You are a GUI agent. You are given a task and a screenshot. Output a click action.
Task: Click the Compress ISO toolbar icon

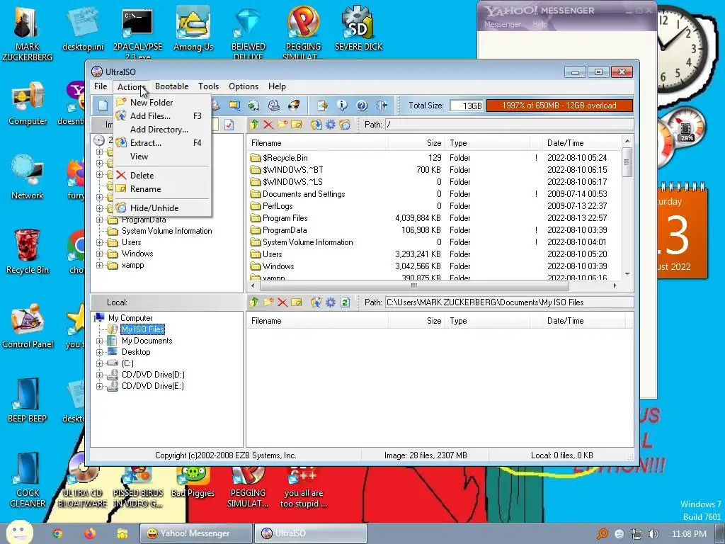[x=235, y=106]
